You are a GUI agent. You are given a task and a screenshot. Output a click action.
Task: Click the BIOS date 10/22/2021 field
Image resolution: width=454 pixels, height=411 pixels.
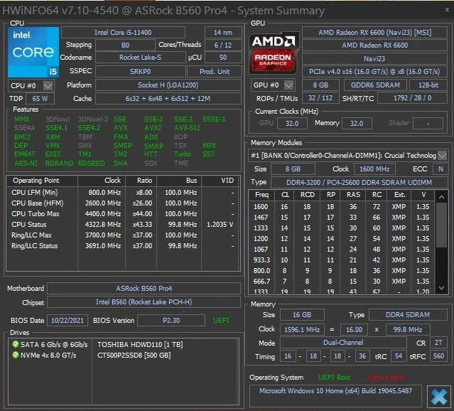tap(67, 320)
